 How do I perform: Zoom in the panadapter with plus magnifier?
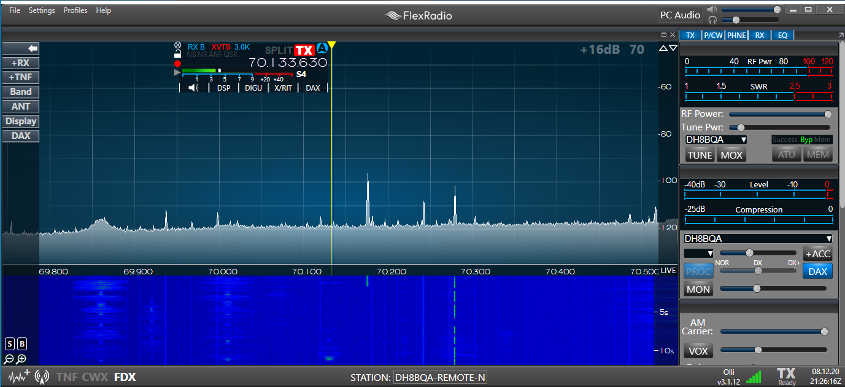[21, 359]
